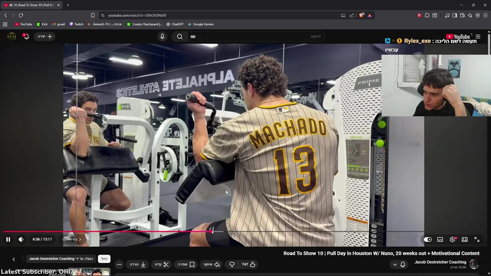Search with voice microphone button

[x=162, y=36]
